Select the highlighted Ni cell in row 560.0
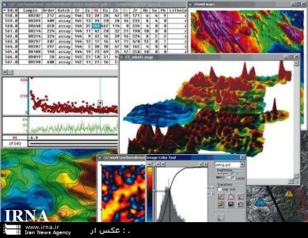 tap(96, 26)
